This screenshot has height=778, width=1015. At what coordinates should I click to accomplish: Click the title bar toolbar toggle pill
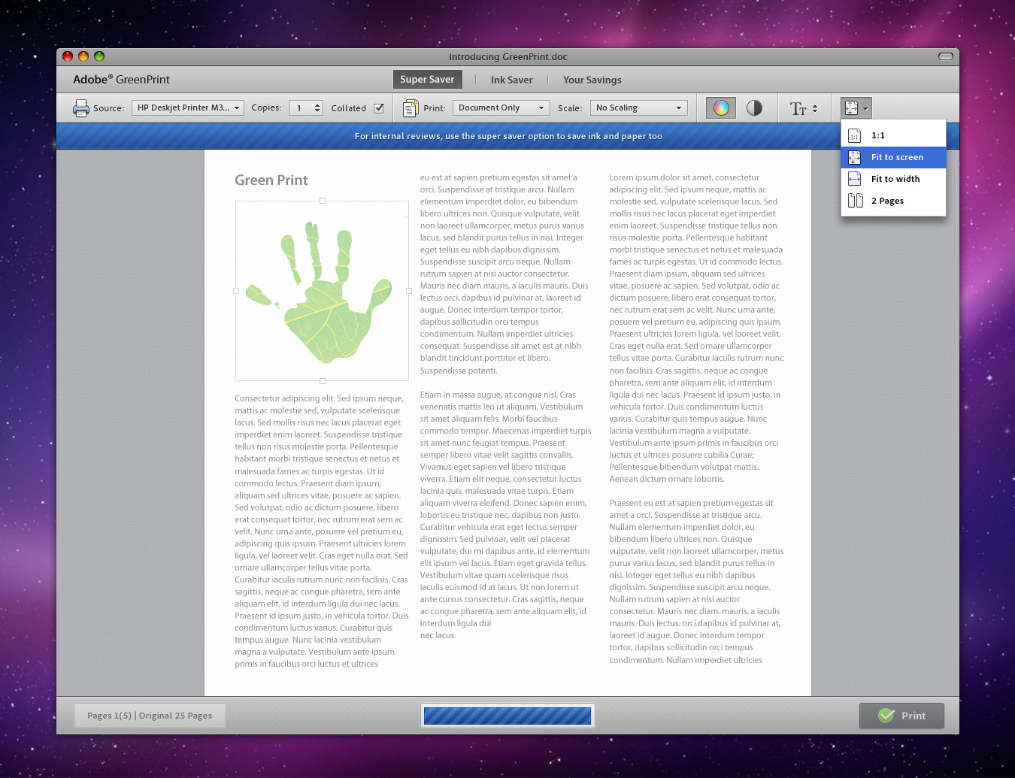[x=946, y=56]
